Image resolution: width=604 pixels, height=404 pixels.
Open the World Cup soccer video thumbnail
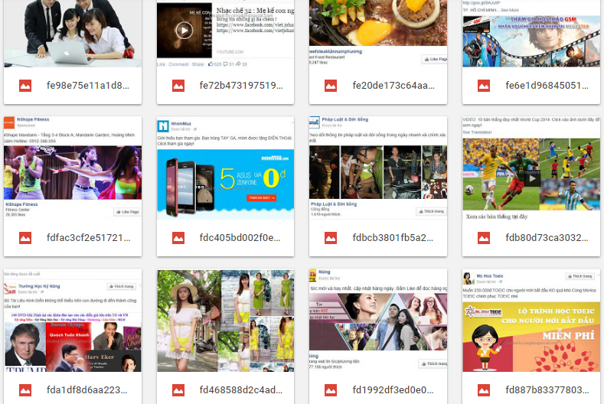tap(531, 168)
